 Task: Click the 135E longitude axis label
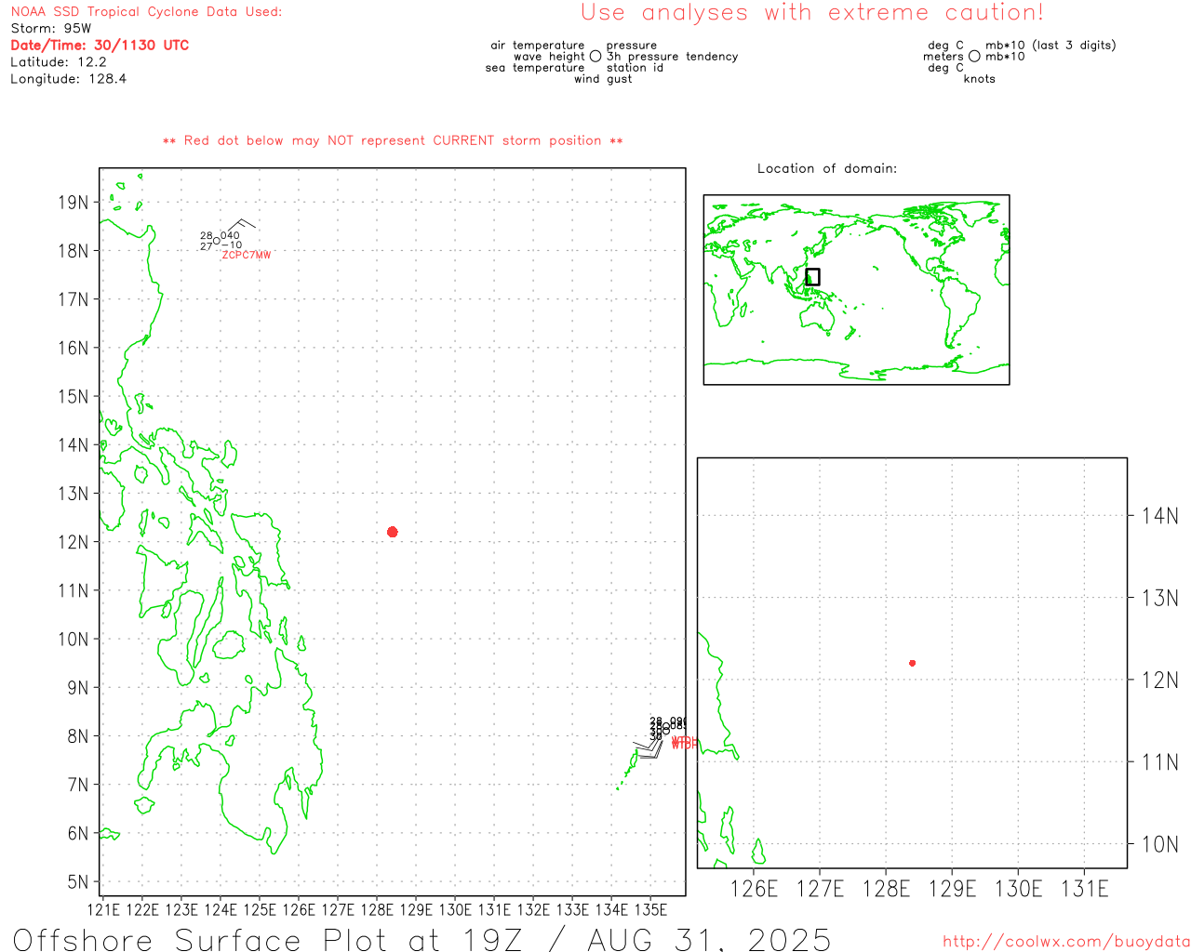(x=650, y=909)
